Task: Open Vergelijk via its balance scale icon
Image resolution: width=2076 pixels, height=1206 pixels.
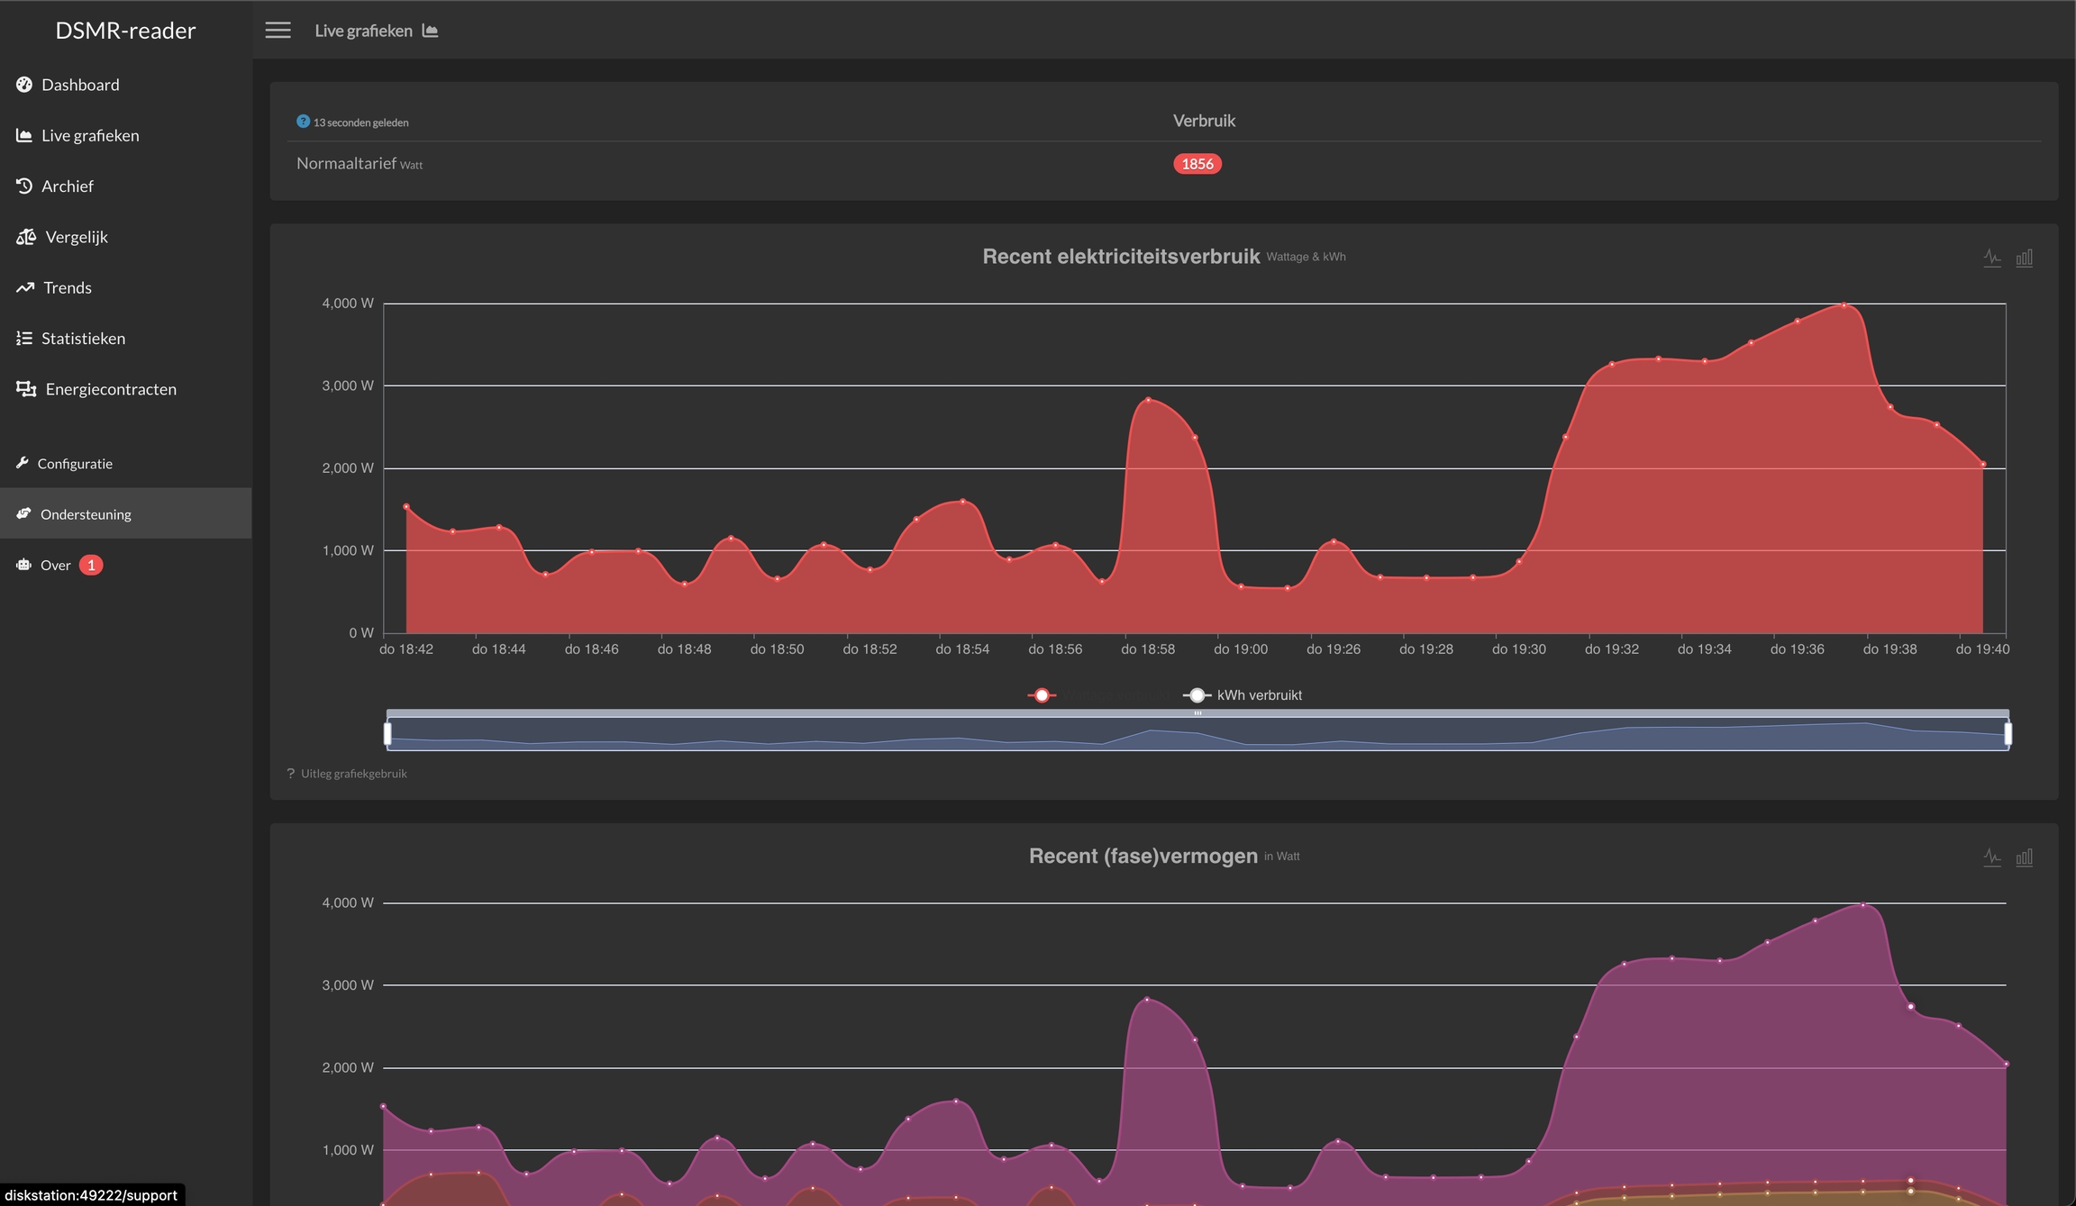Action: pos(26,237)
